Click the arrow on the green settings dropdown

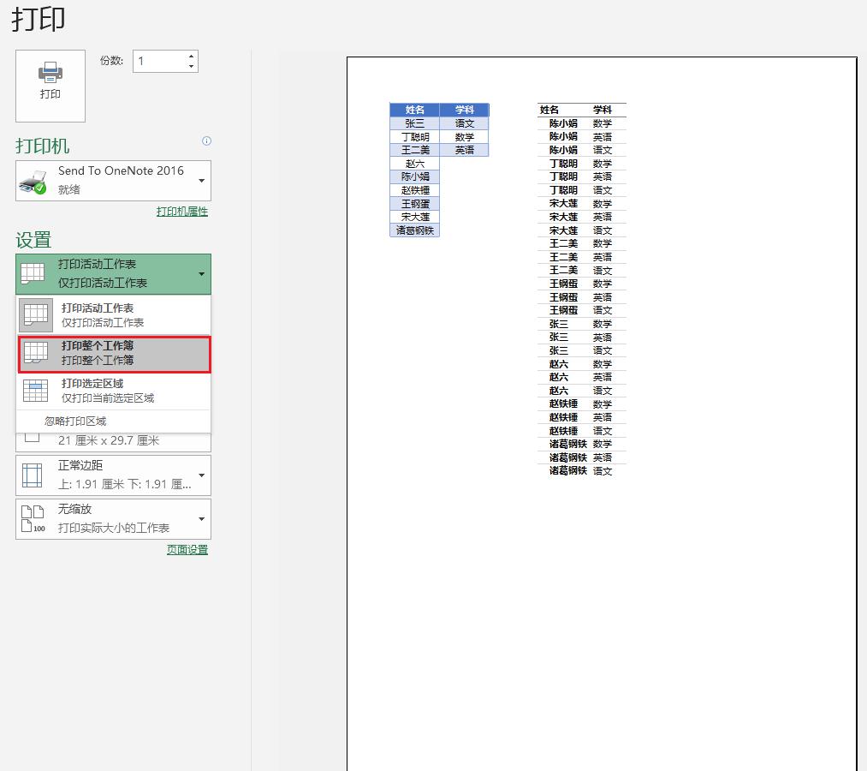click(x=202, y=274)
